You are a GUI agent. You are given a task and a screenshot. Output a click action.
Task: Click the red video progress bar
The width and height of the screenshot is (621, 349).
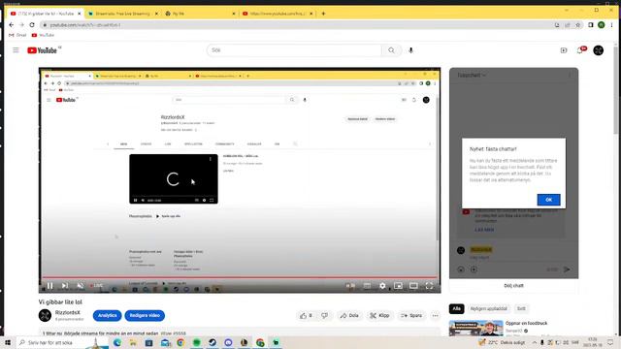[x=241, y=277]
